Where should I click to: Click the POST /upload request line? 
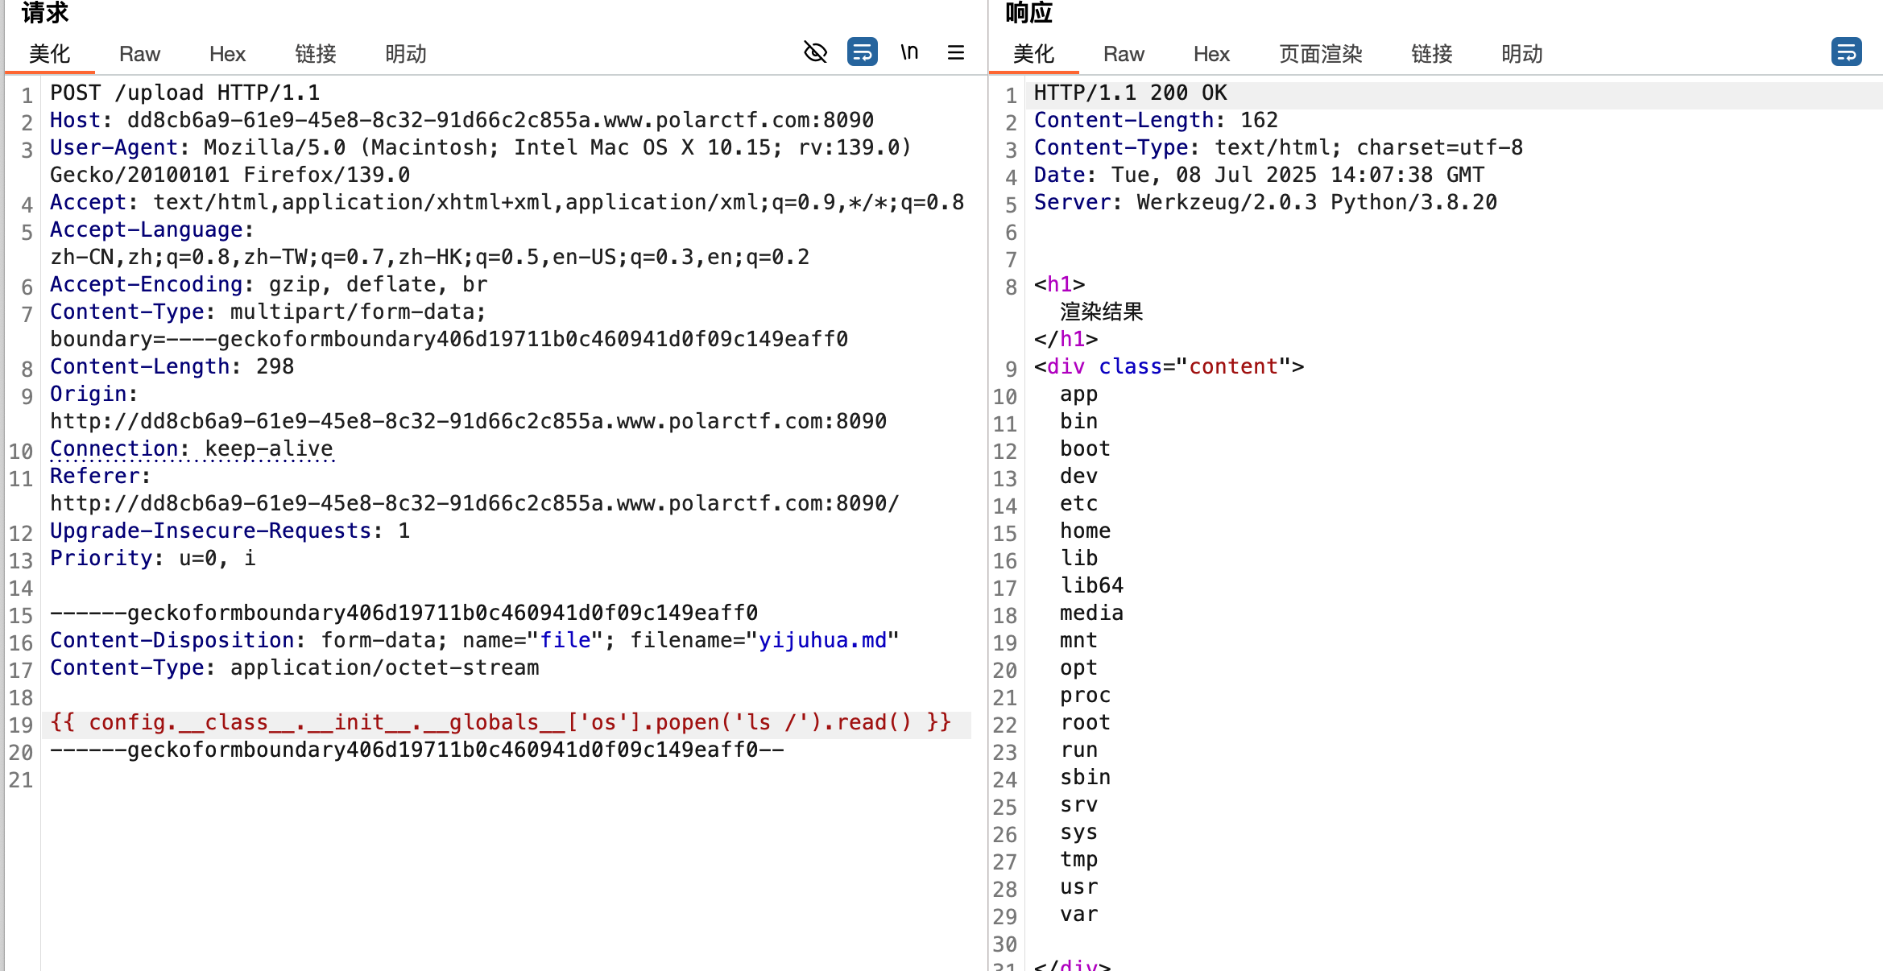(184, 93)
